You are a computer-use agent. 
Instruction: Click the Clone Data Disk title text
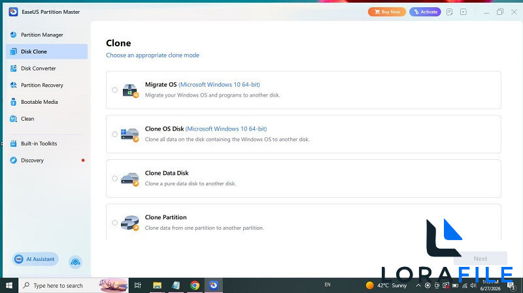[x=167, y=173]
